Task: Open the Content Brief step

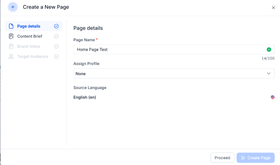Action: click(x=34, y=36)
